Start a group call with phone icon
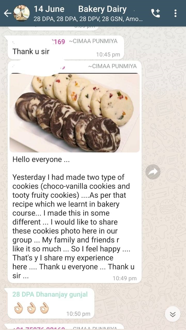Image resolution: width=186 pixels, height=330 pixels. [x=156, y=13]
